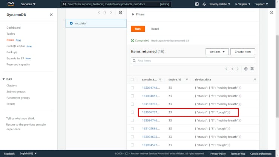Click the Create item button
279x157 pixels.
[243, 52]
